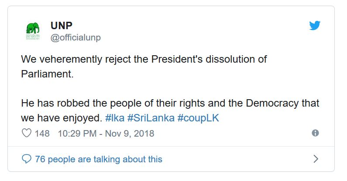Screen dimensions: 347x181
Task: Open the #lka hashtag
Action: pos(115,118)
